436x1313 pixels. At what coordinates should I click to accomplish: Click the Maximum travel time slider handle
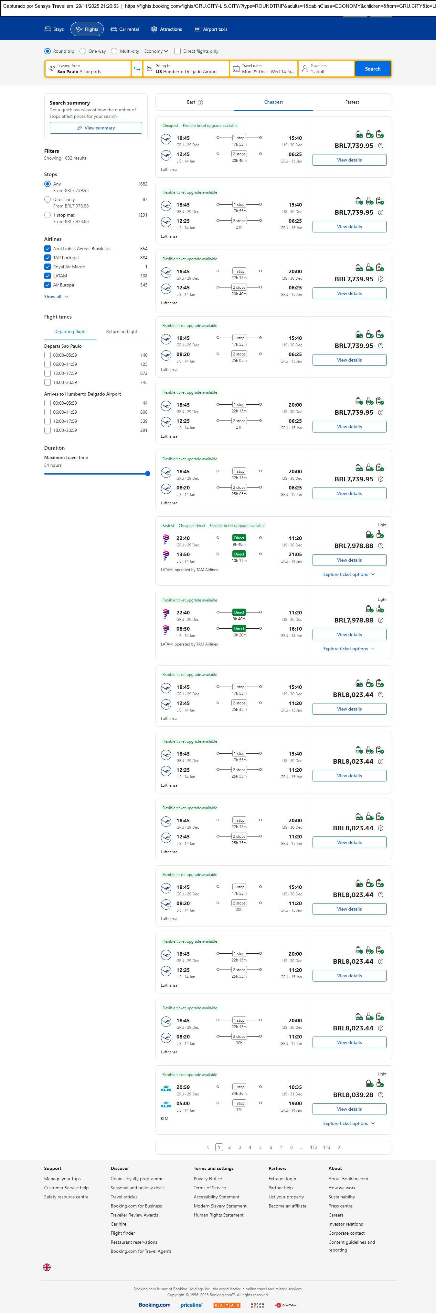147,474
